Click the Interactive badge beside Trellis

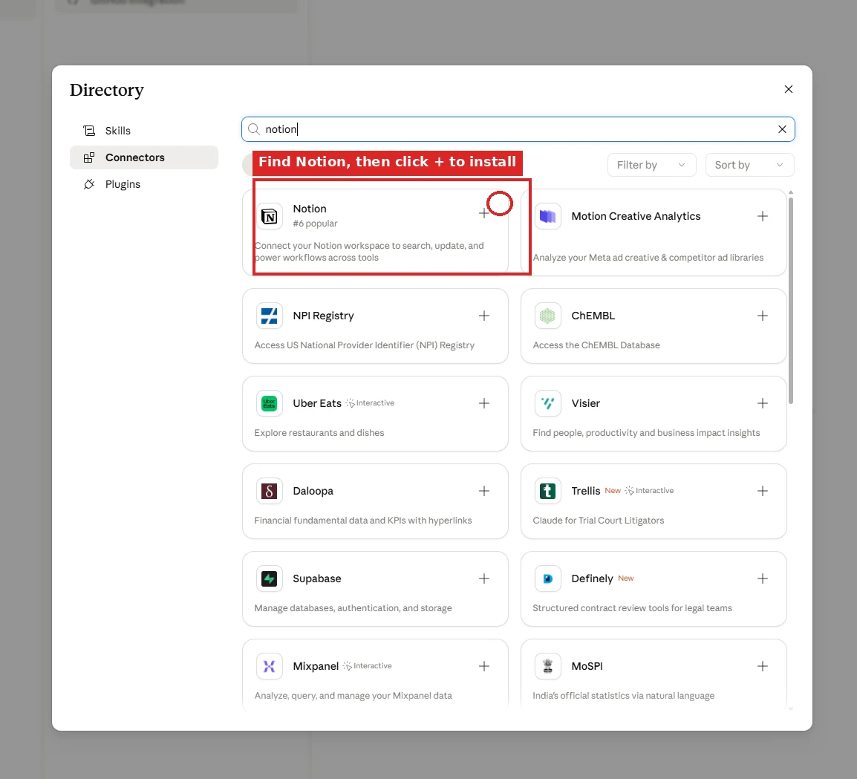[x=649, y=491]
